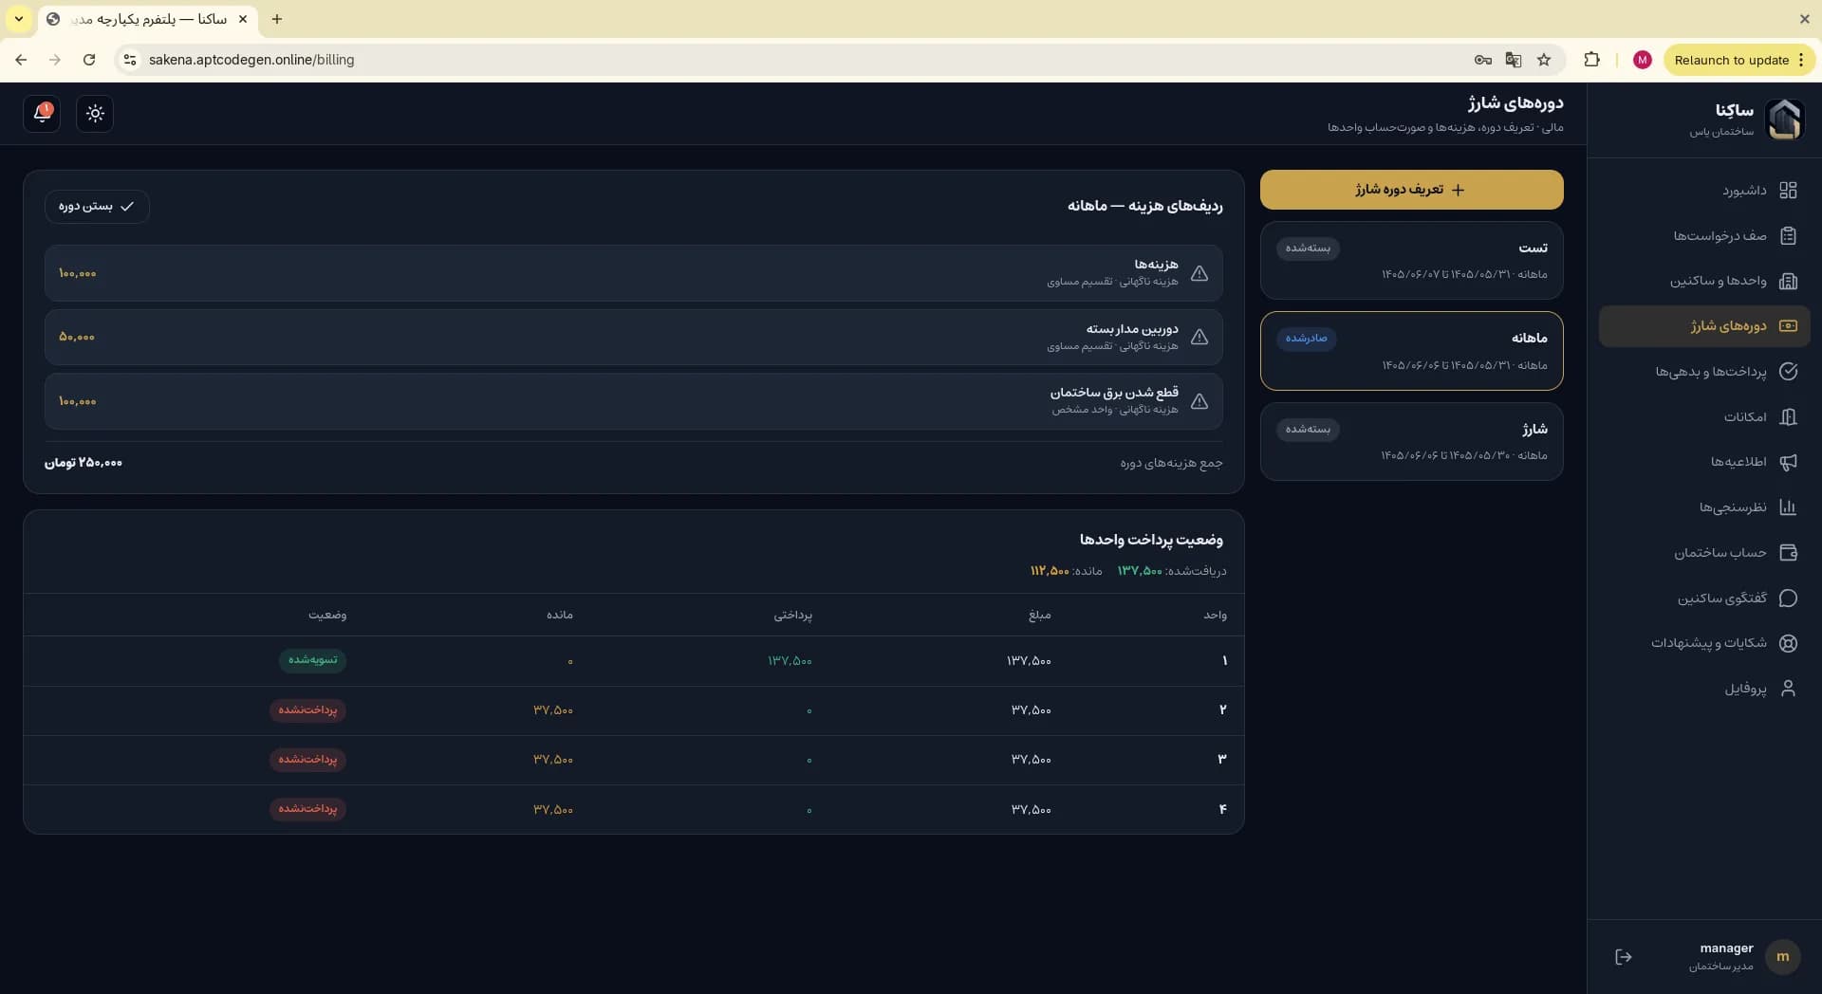1822x994 pixels.
Task: Click warning icon on قطع شدن برق row
Action: (x=1199, y=401)
